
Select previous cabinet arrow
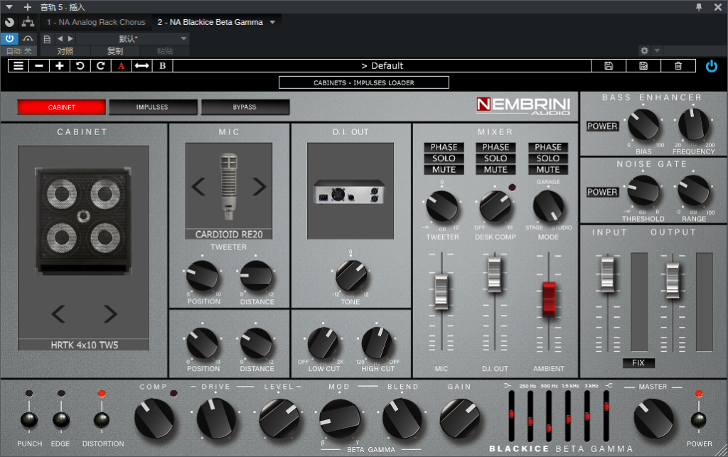58,314
